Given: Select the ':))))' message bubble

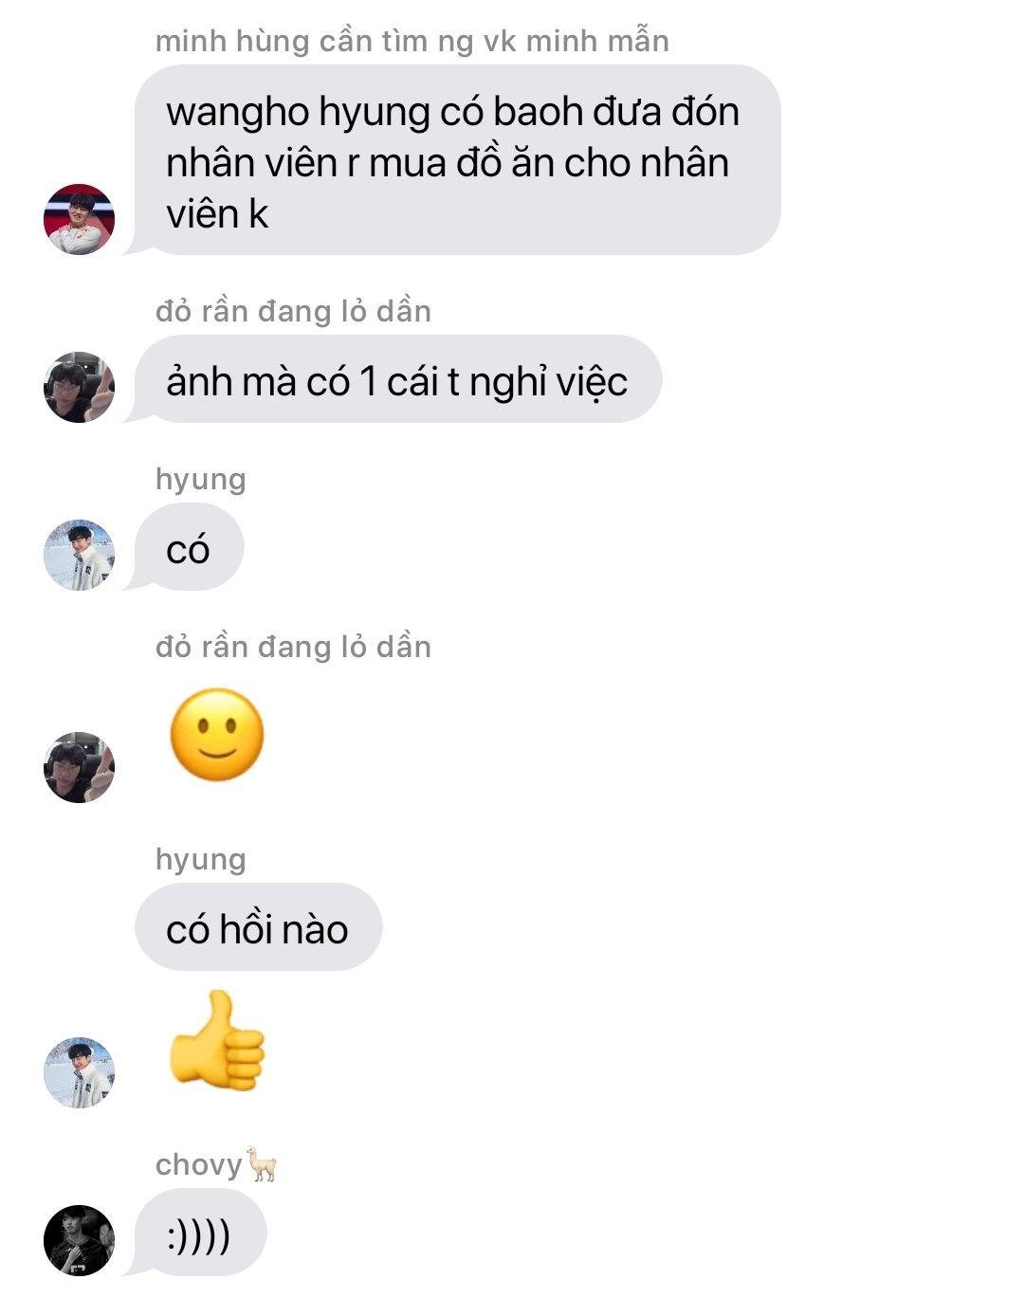Looking at the screenshot, I should click(x=200, y=1233).
